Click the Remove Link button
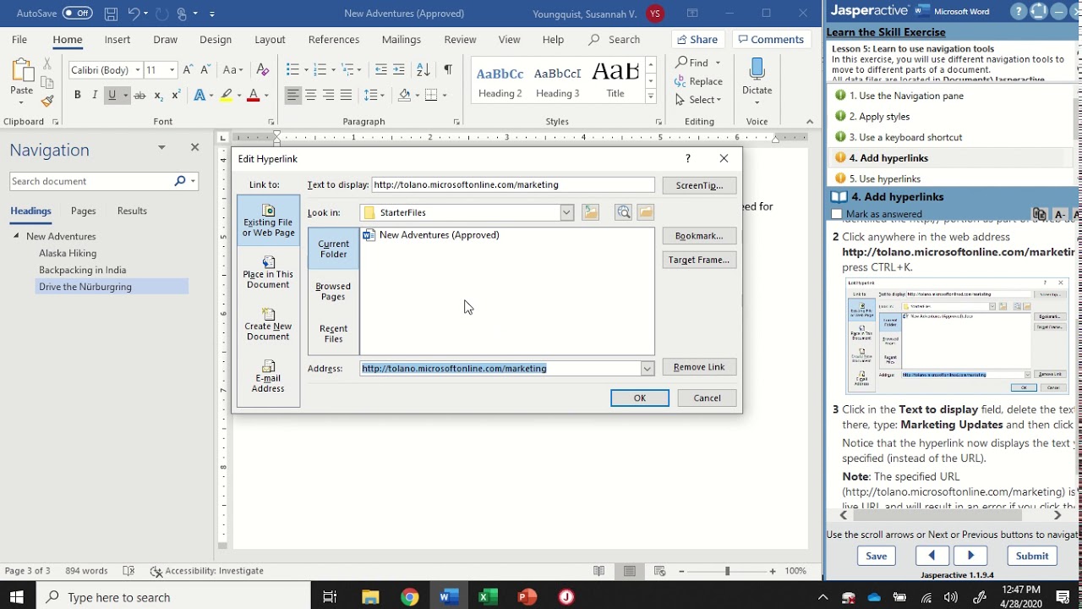The width and height of the screenshot is (1082, 609). click(x=699, y=367)
